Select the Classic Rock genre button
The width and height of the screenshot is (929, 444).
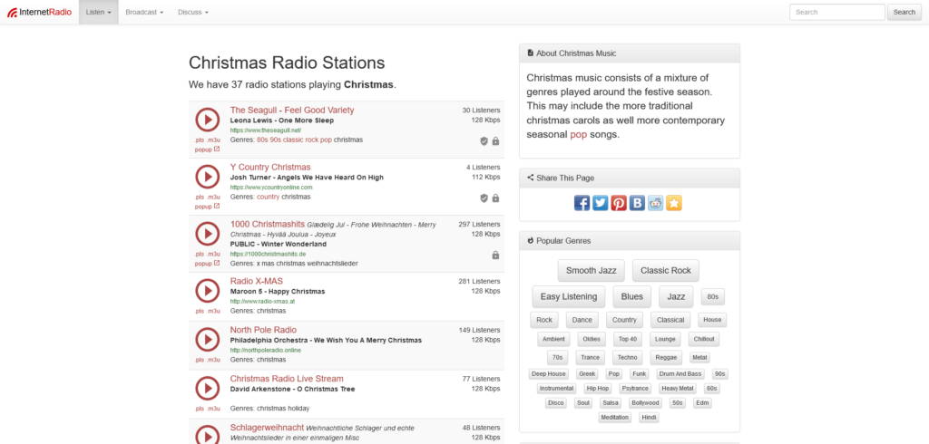[665, 271]
